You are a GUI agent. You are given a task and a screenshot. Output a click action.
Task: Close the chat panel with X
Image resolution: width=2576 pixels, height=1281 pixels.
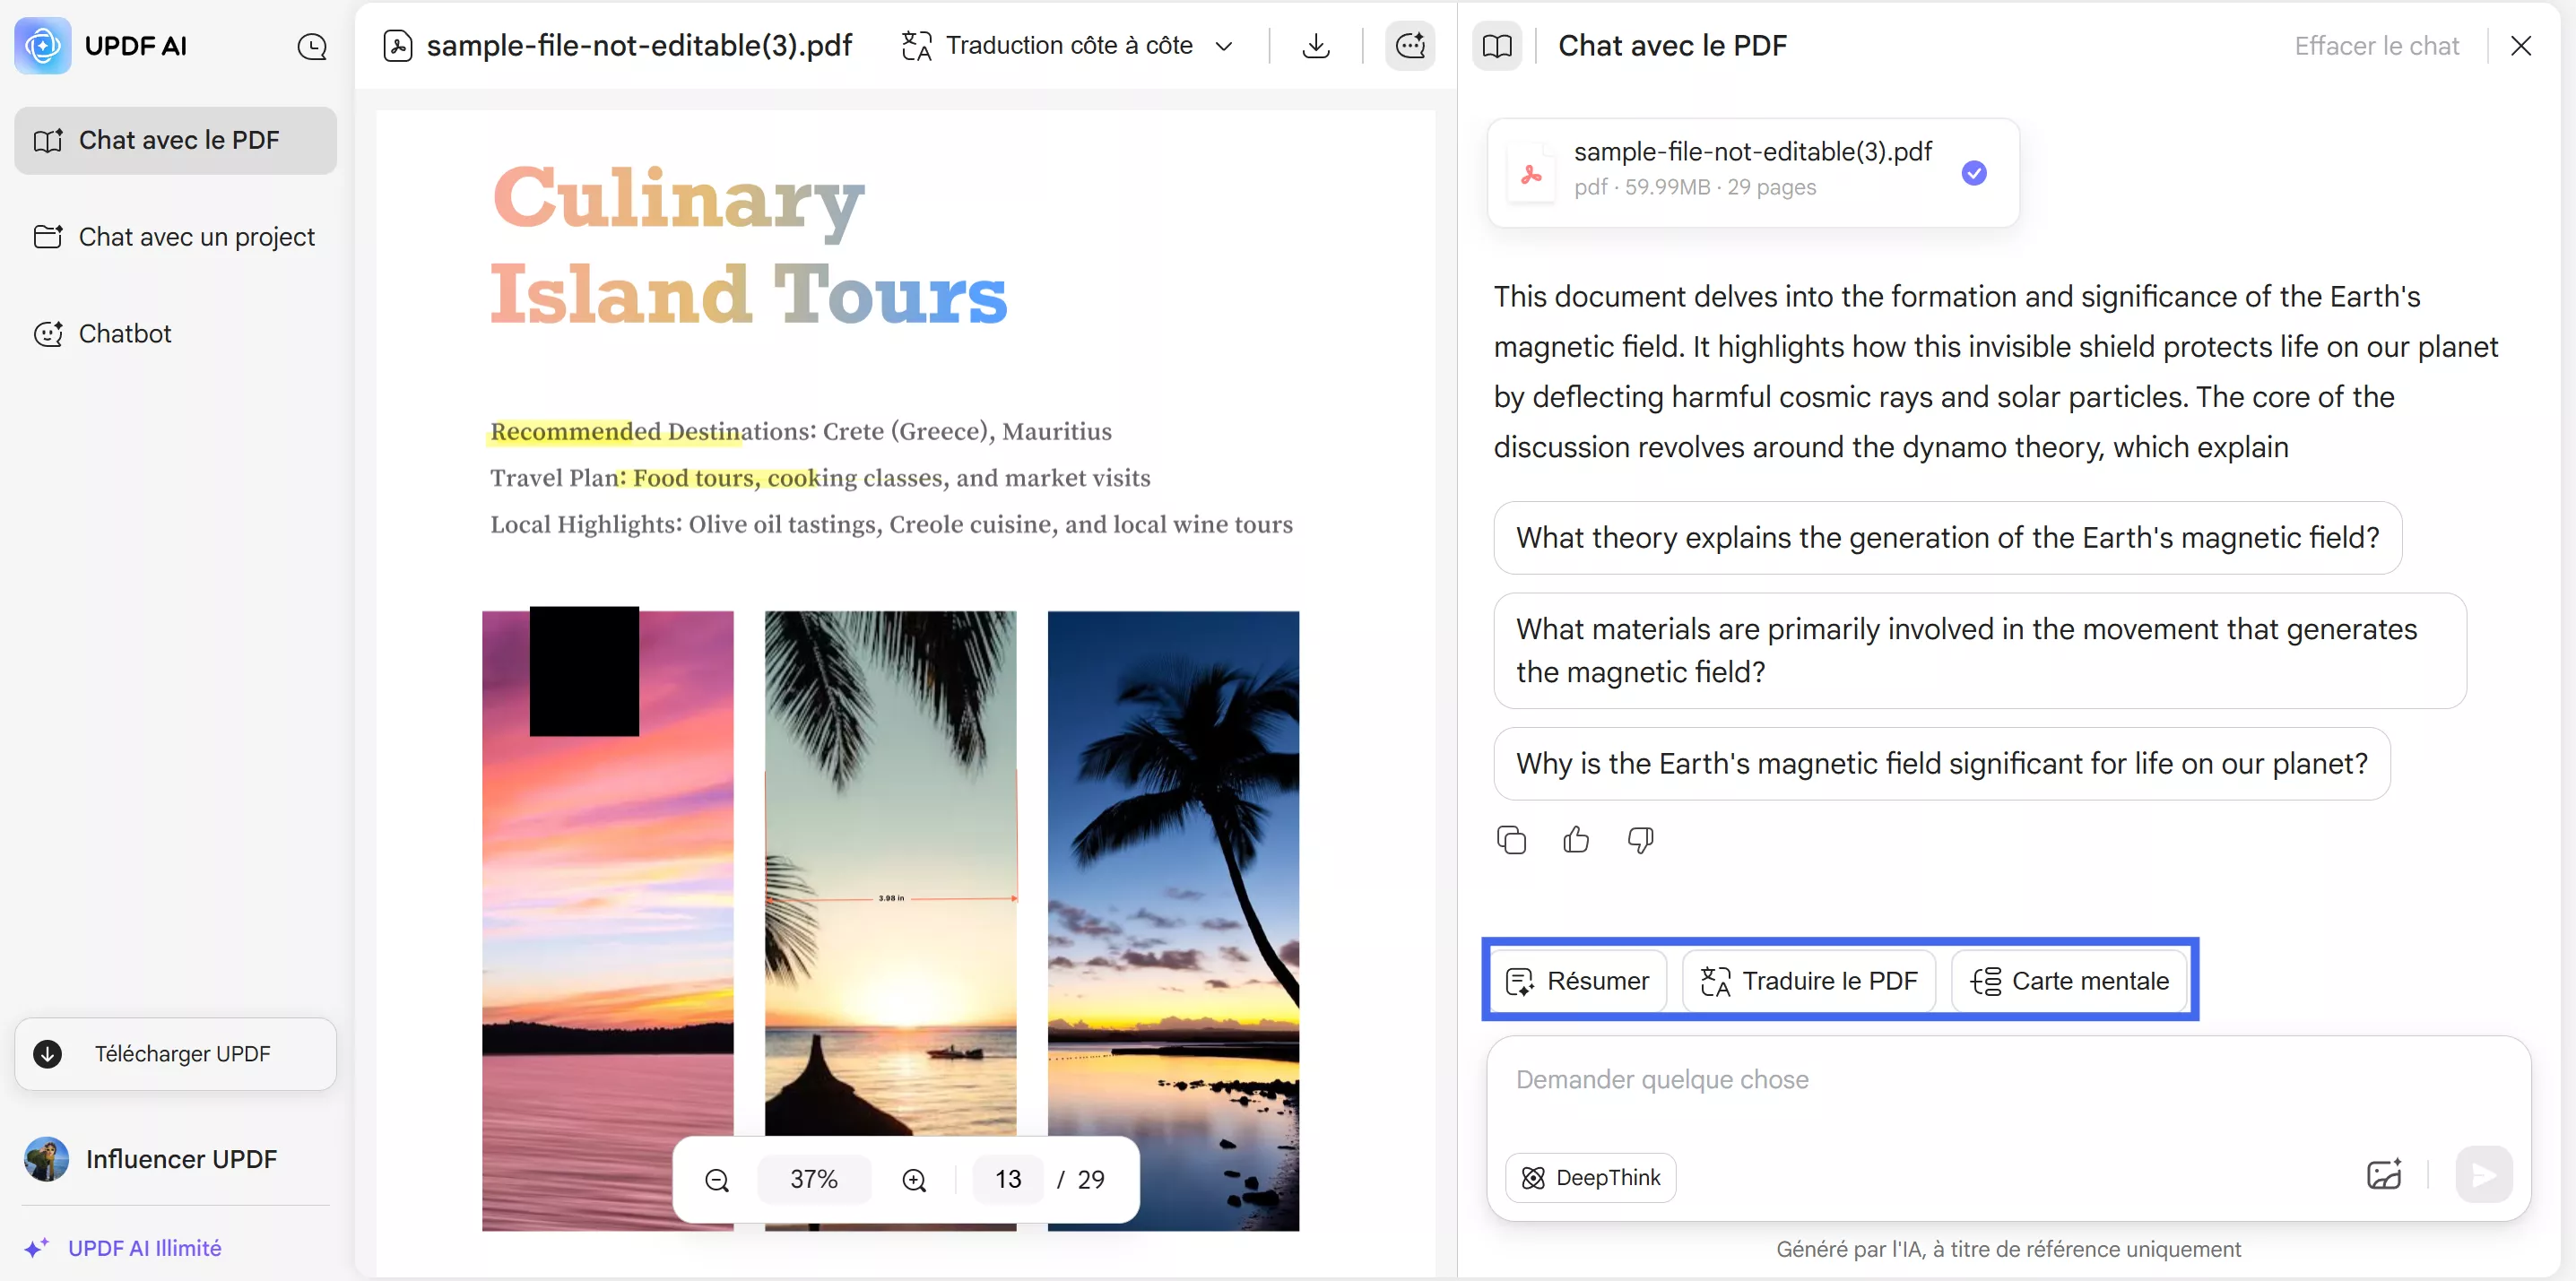[x=2521, y=46]
